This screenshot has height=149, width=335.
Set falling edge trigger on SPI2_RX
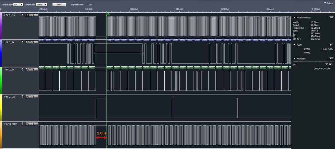(33, 42)
